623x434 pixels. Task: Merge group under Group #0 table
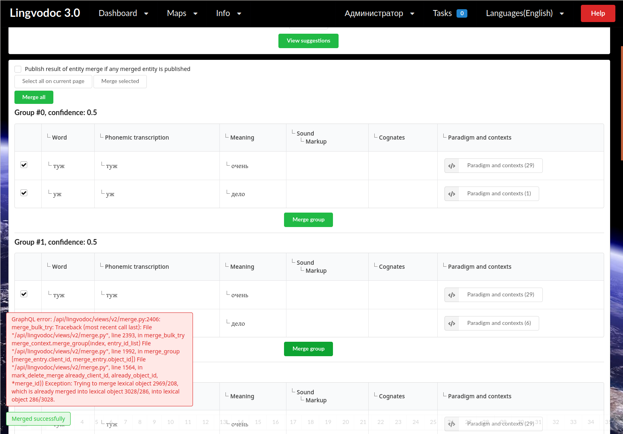tap(308, 220)
